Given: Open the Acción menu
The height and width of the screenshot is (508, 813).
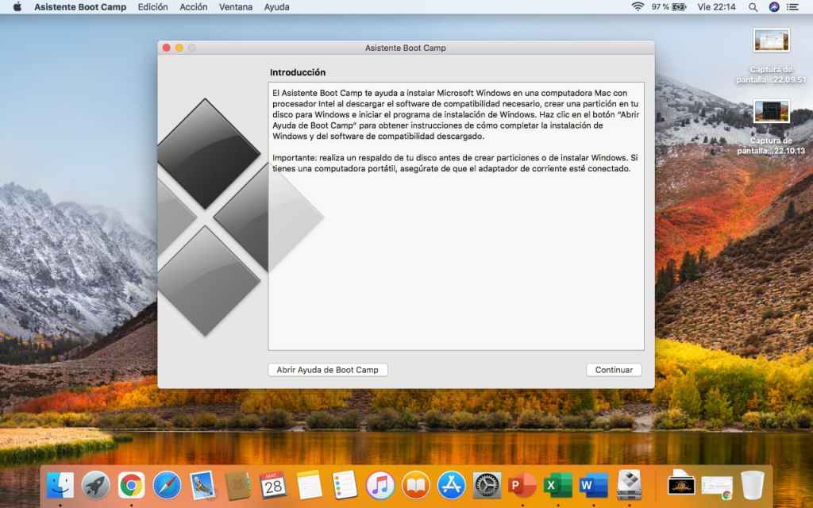Looking at the screenshot, I should (x=193, y=7).
